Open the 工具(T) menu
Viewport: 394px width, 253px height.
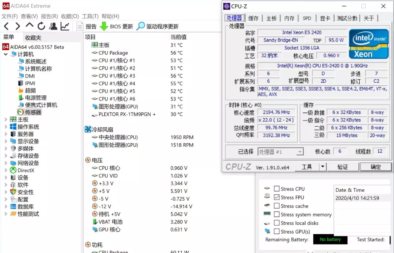pyautogui.click(x=90, y=16)
